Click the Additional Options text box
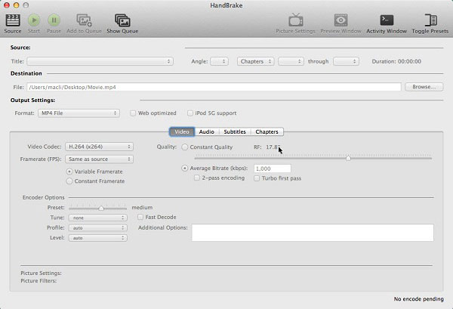This screenshot has width=453, height=309. click(313, 233)
